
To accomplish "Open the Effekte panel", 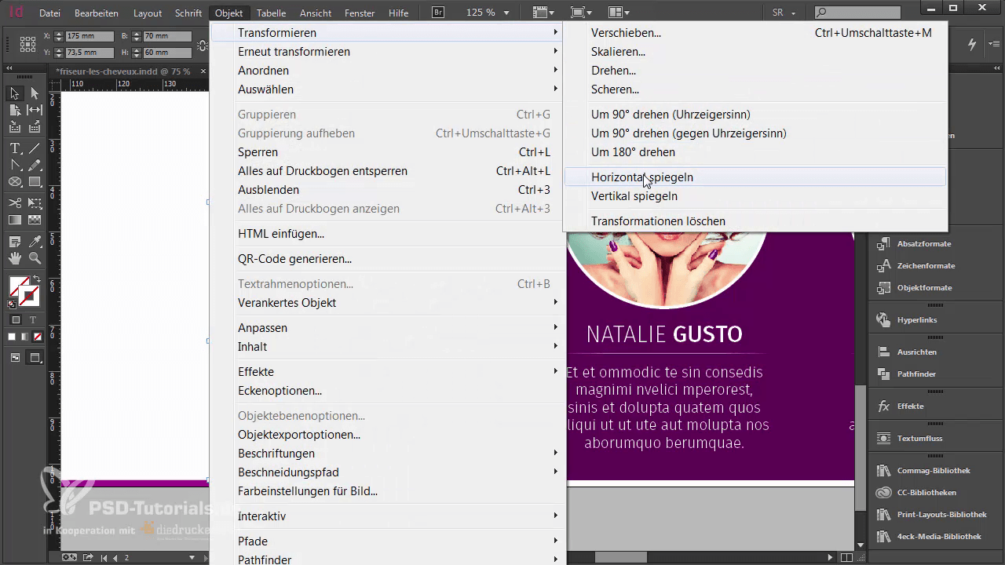I will [910, 406].
